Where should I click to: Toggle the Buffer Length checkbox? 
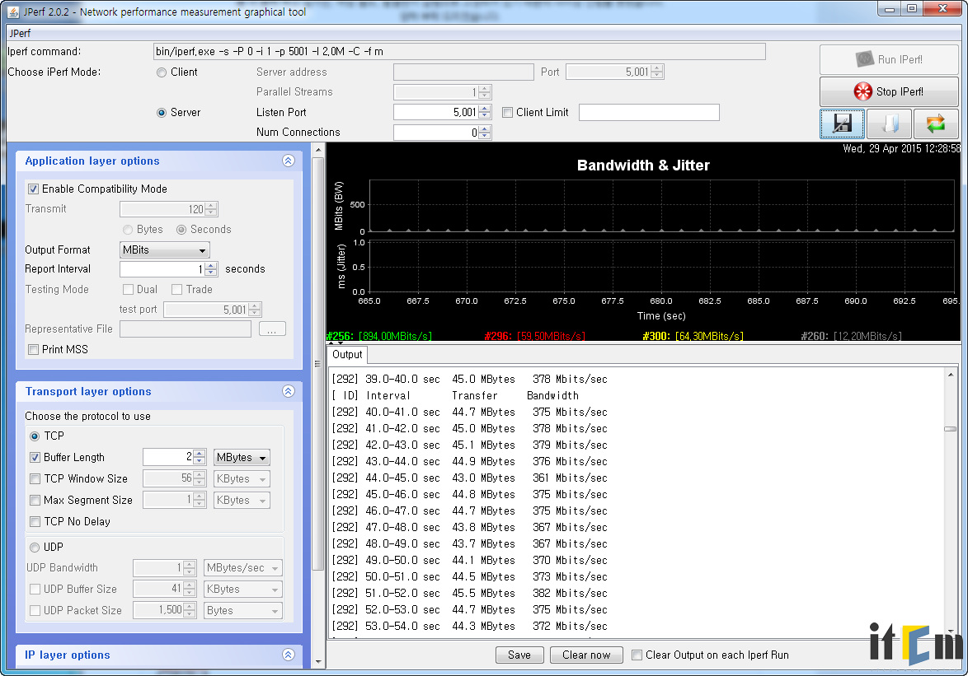35,457
